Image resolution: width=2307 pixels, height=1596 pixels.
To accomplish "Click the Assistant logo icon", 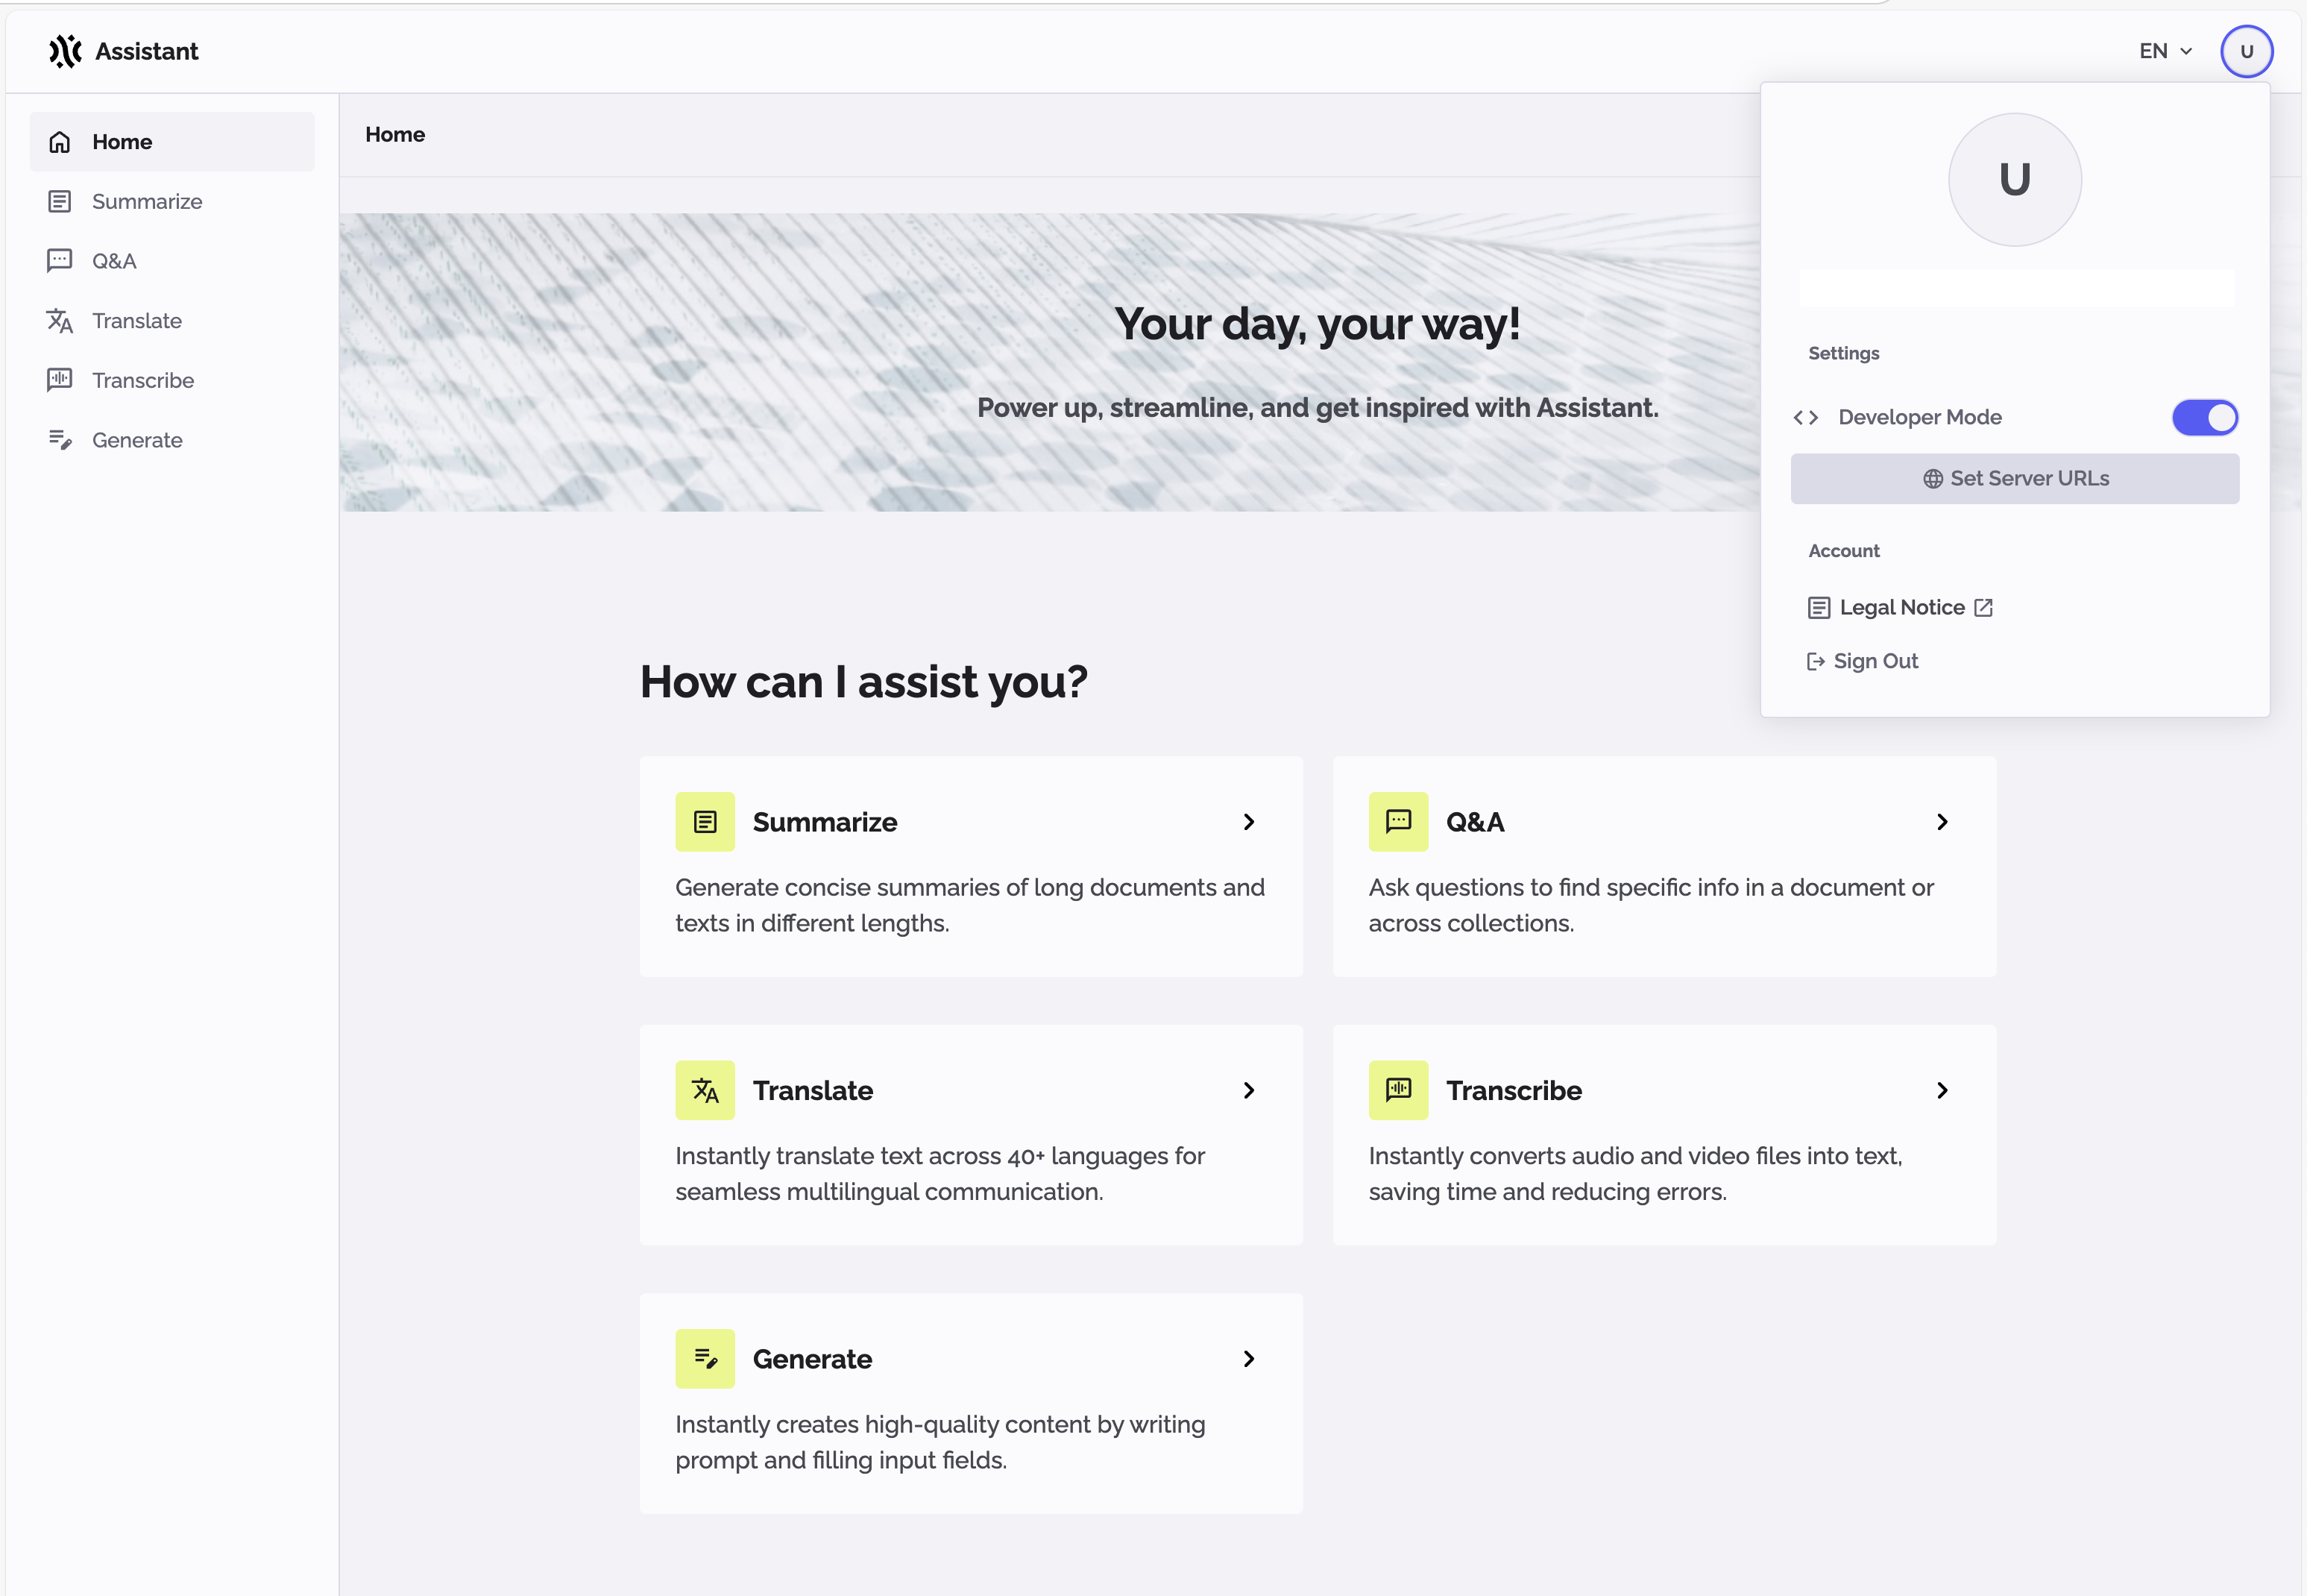I will 65,51.
